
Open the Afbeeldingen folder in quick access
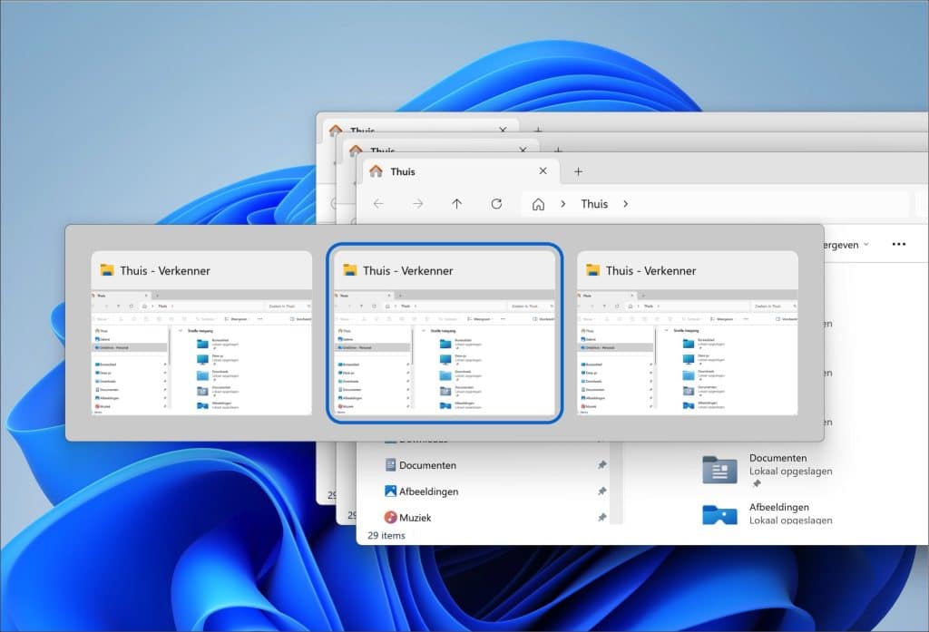[x=768, y=513]
